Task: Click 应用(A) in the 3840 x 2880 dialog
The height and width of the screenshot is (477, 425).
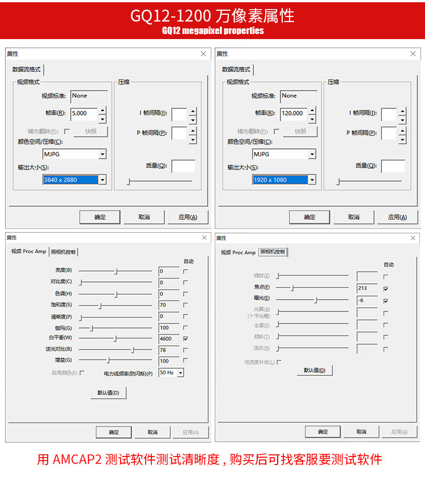Action: pyautogui.click(x=188, y=217)
